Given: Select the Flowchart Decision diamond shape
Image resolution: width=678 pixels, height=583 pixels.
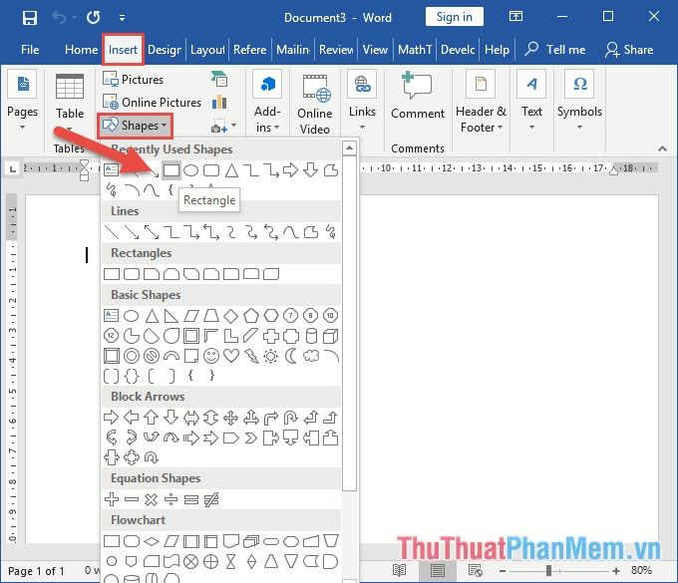Looking at the screenshot, I should [151, 541].
